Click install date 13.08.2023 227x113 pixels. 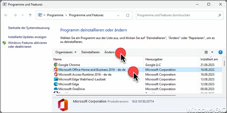207,79
